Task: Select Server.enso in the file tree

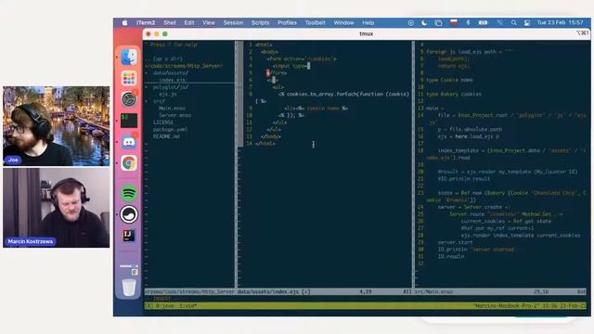Action: (x=175, y=115)
